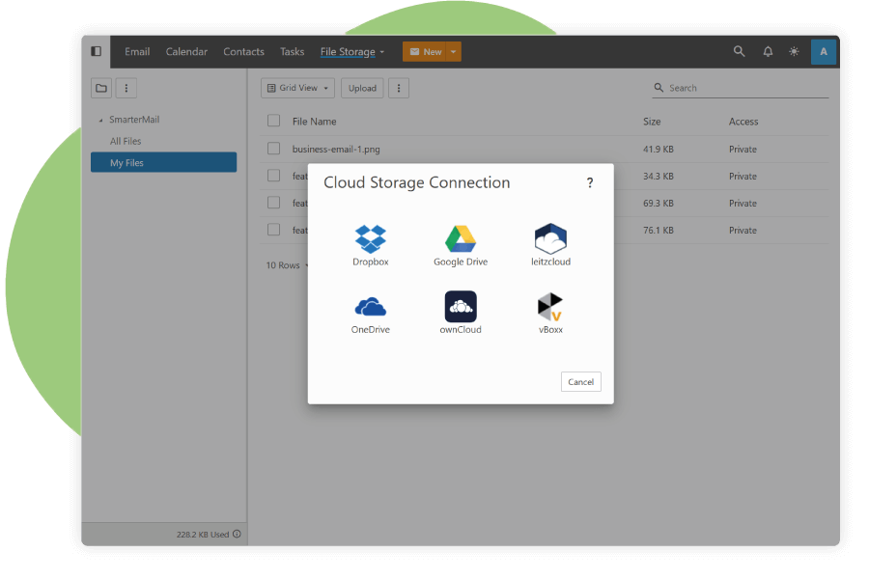Viewport: 869px width, 579px height.
Task: Check the business-email-1.png row checkbox
Action: point(274,149)
